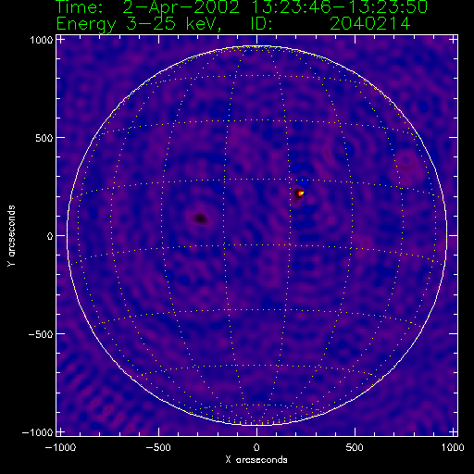474x474 pixels.
Task: Click the -1000 label on the X axis
Action: (60, 447)
